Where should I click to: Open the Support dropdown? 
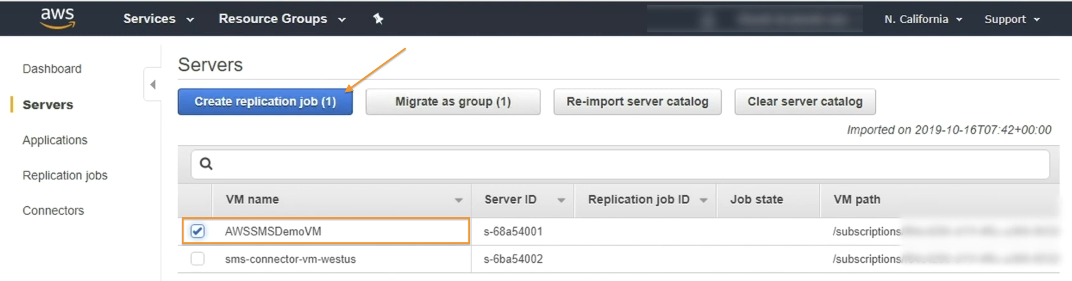click(x=1012, y=20)
